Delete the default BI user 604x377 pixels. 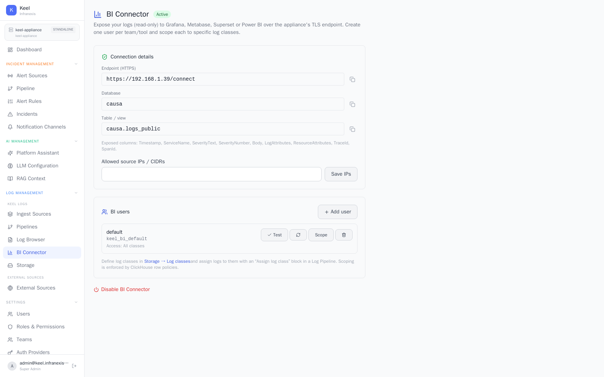[344, 235]
